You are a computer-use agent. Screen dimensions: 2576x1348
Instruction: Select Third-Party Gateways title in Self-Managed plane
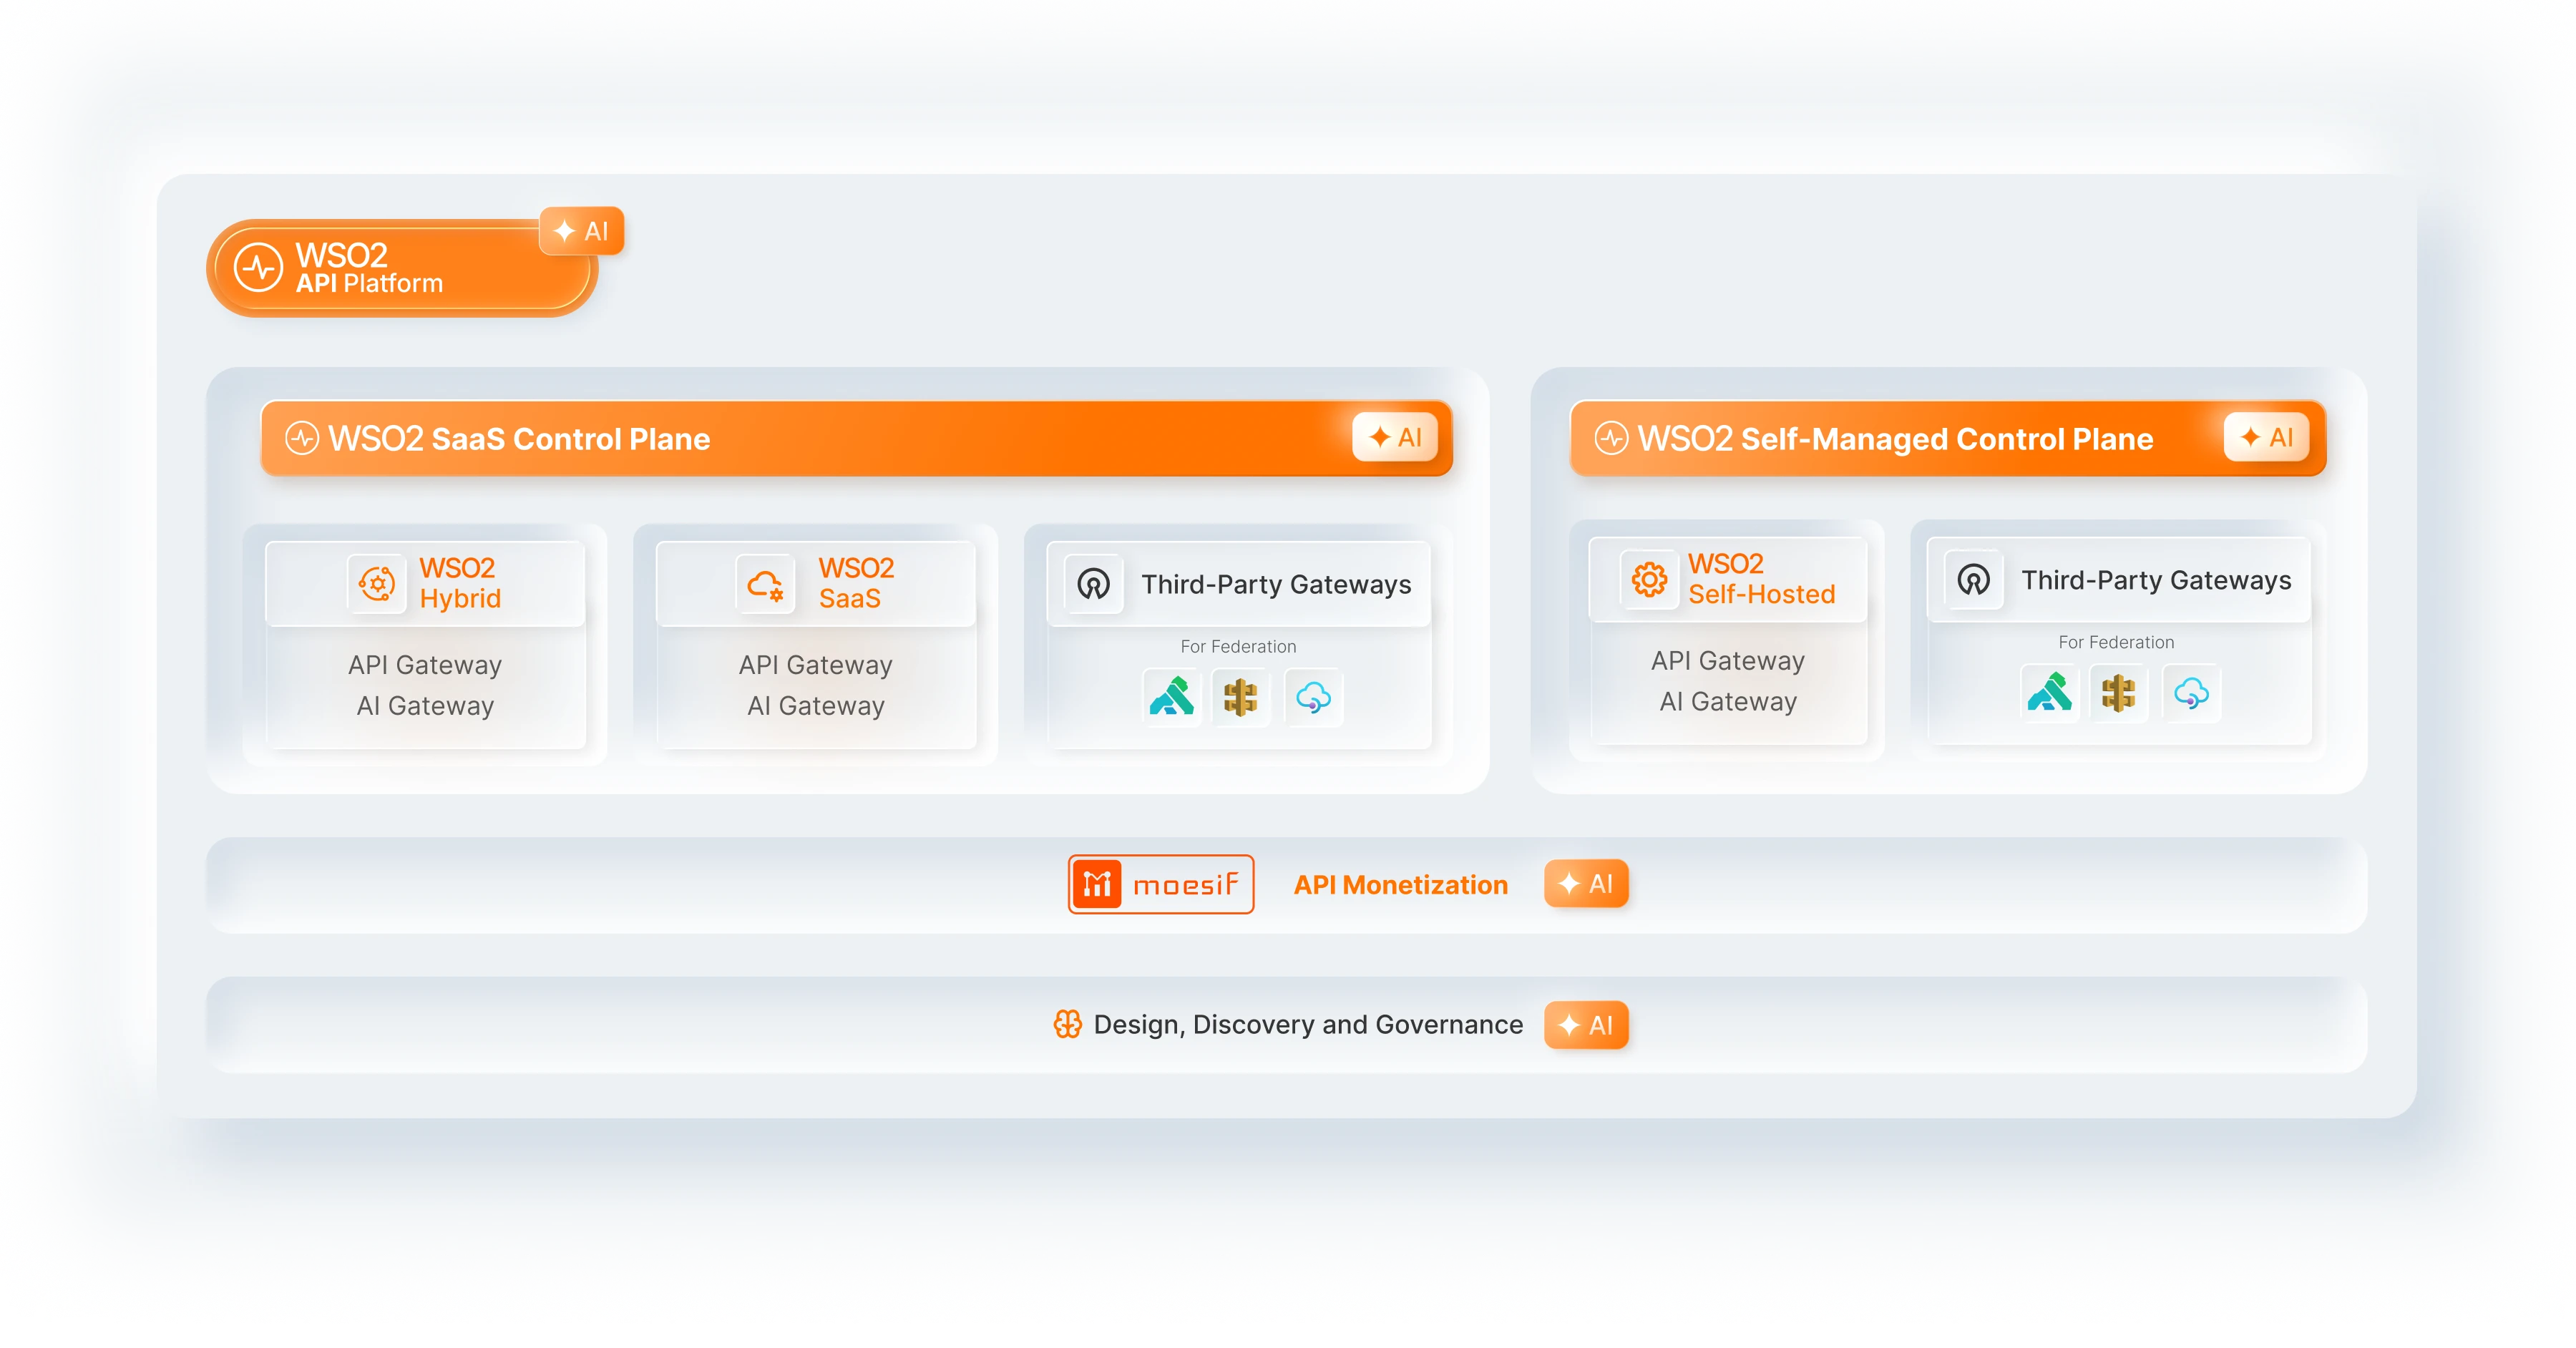pos(2156,580)
